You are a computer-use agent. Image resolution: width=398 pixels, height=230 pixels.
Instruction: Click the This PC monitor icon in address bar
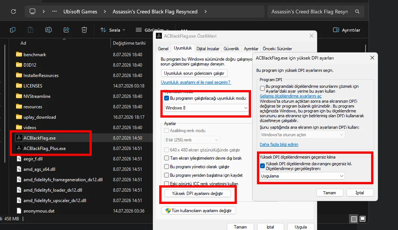pyautogui.click(x=32, y=12)
